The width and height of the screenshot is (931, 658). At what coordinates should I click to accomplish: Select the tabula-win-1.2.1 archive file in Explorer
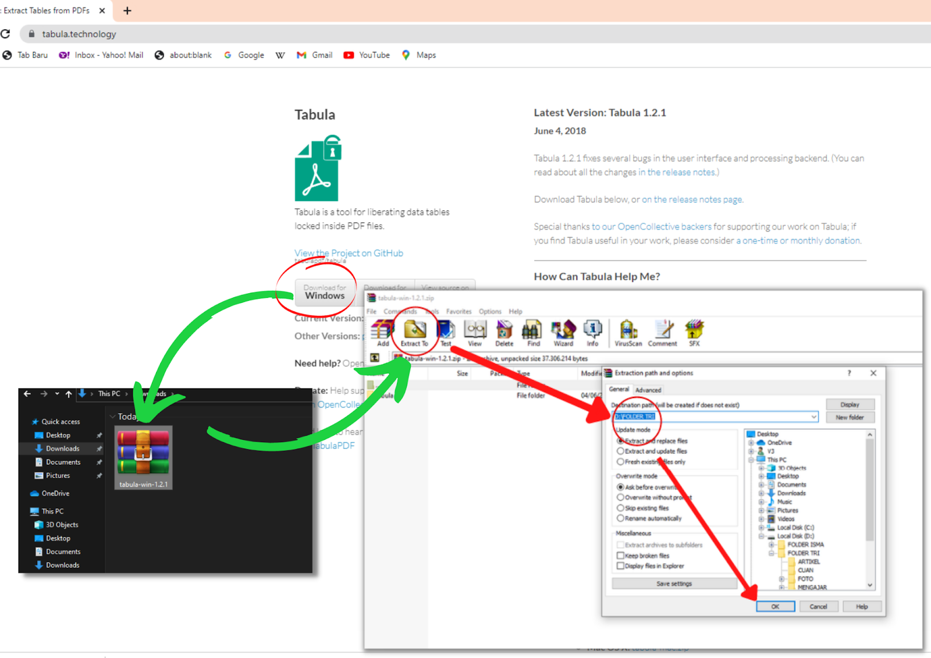tap(143, 458)
